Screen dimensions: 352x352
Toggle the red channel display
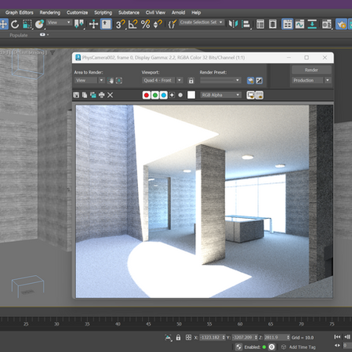pyautogui.click(x=147, y=95)
